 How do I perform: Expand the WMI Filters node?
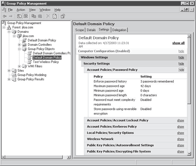[19, 66]
